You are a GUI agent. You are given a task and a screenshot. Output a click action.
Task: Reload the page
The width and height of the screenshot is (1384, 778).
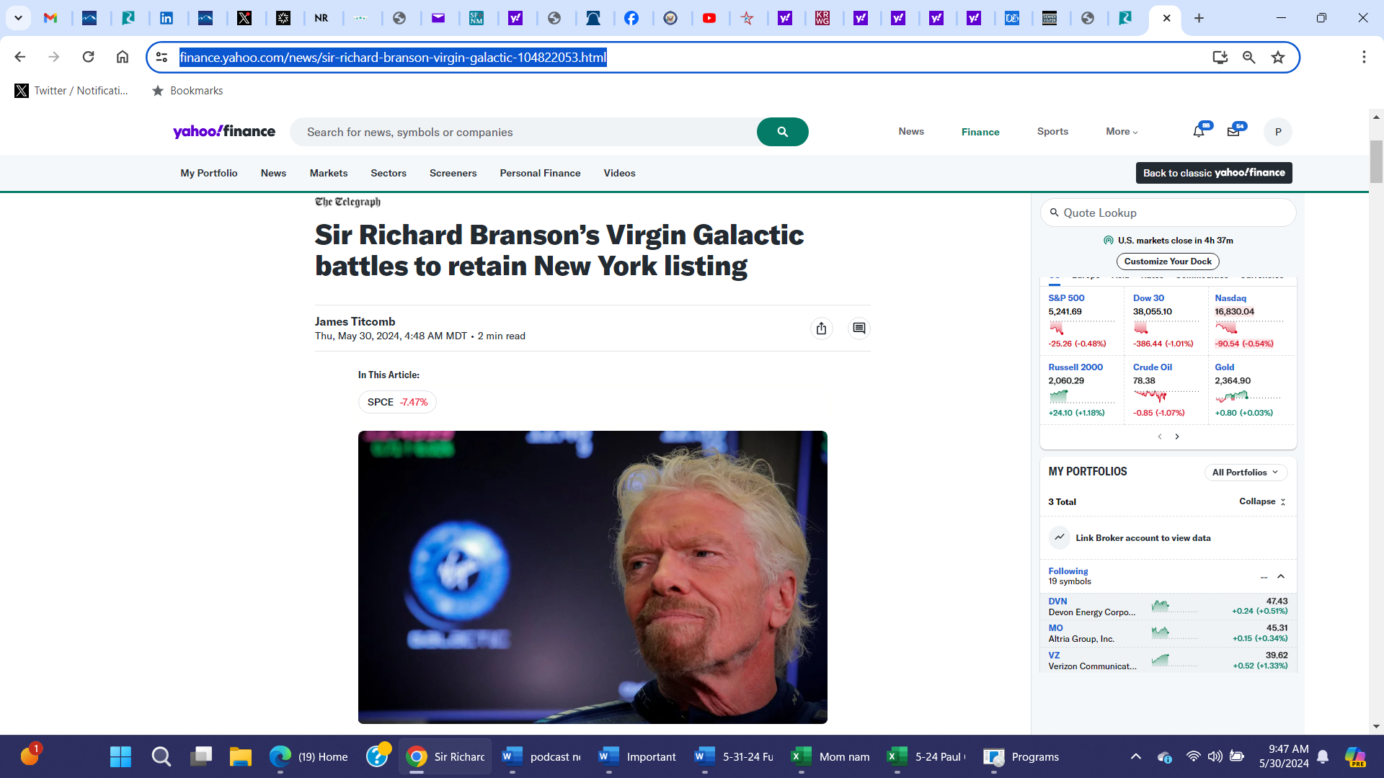(x=88, y=57)
